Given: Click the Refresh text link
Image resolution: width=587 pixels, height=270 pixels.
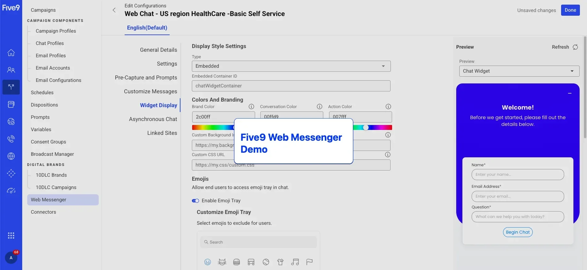Looking at the screenshot, I should tap(560, 47).
